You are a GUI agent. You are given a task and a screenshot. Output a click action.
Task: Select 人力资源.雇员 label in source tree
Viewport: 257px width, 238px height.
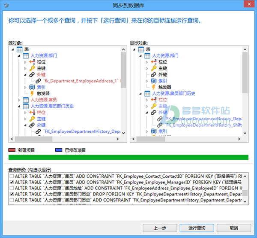44,100
